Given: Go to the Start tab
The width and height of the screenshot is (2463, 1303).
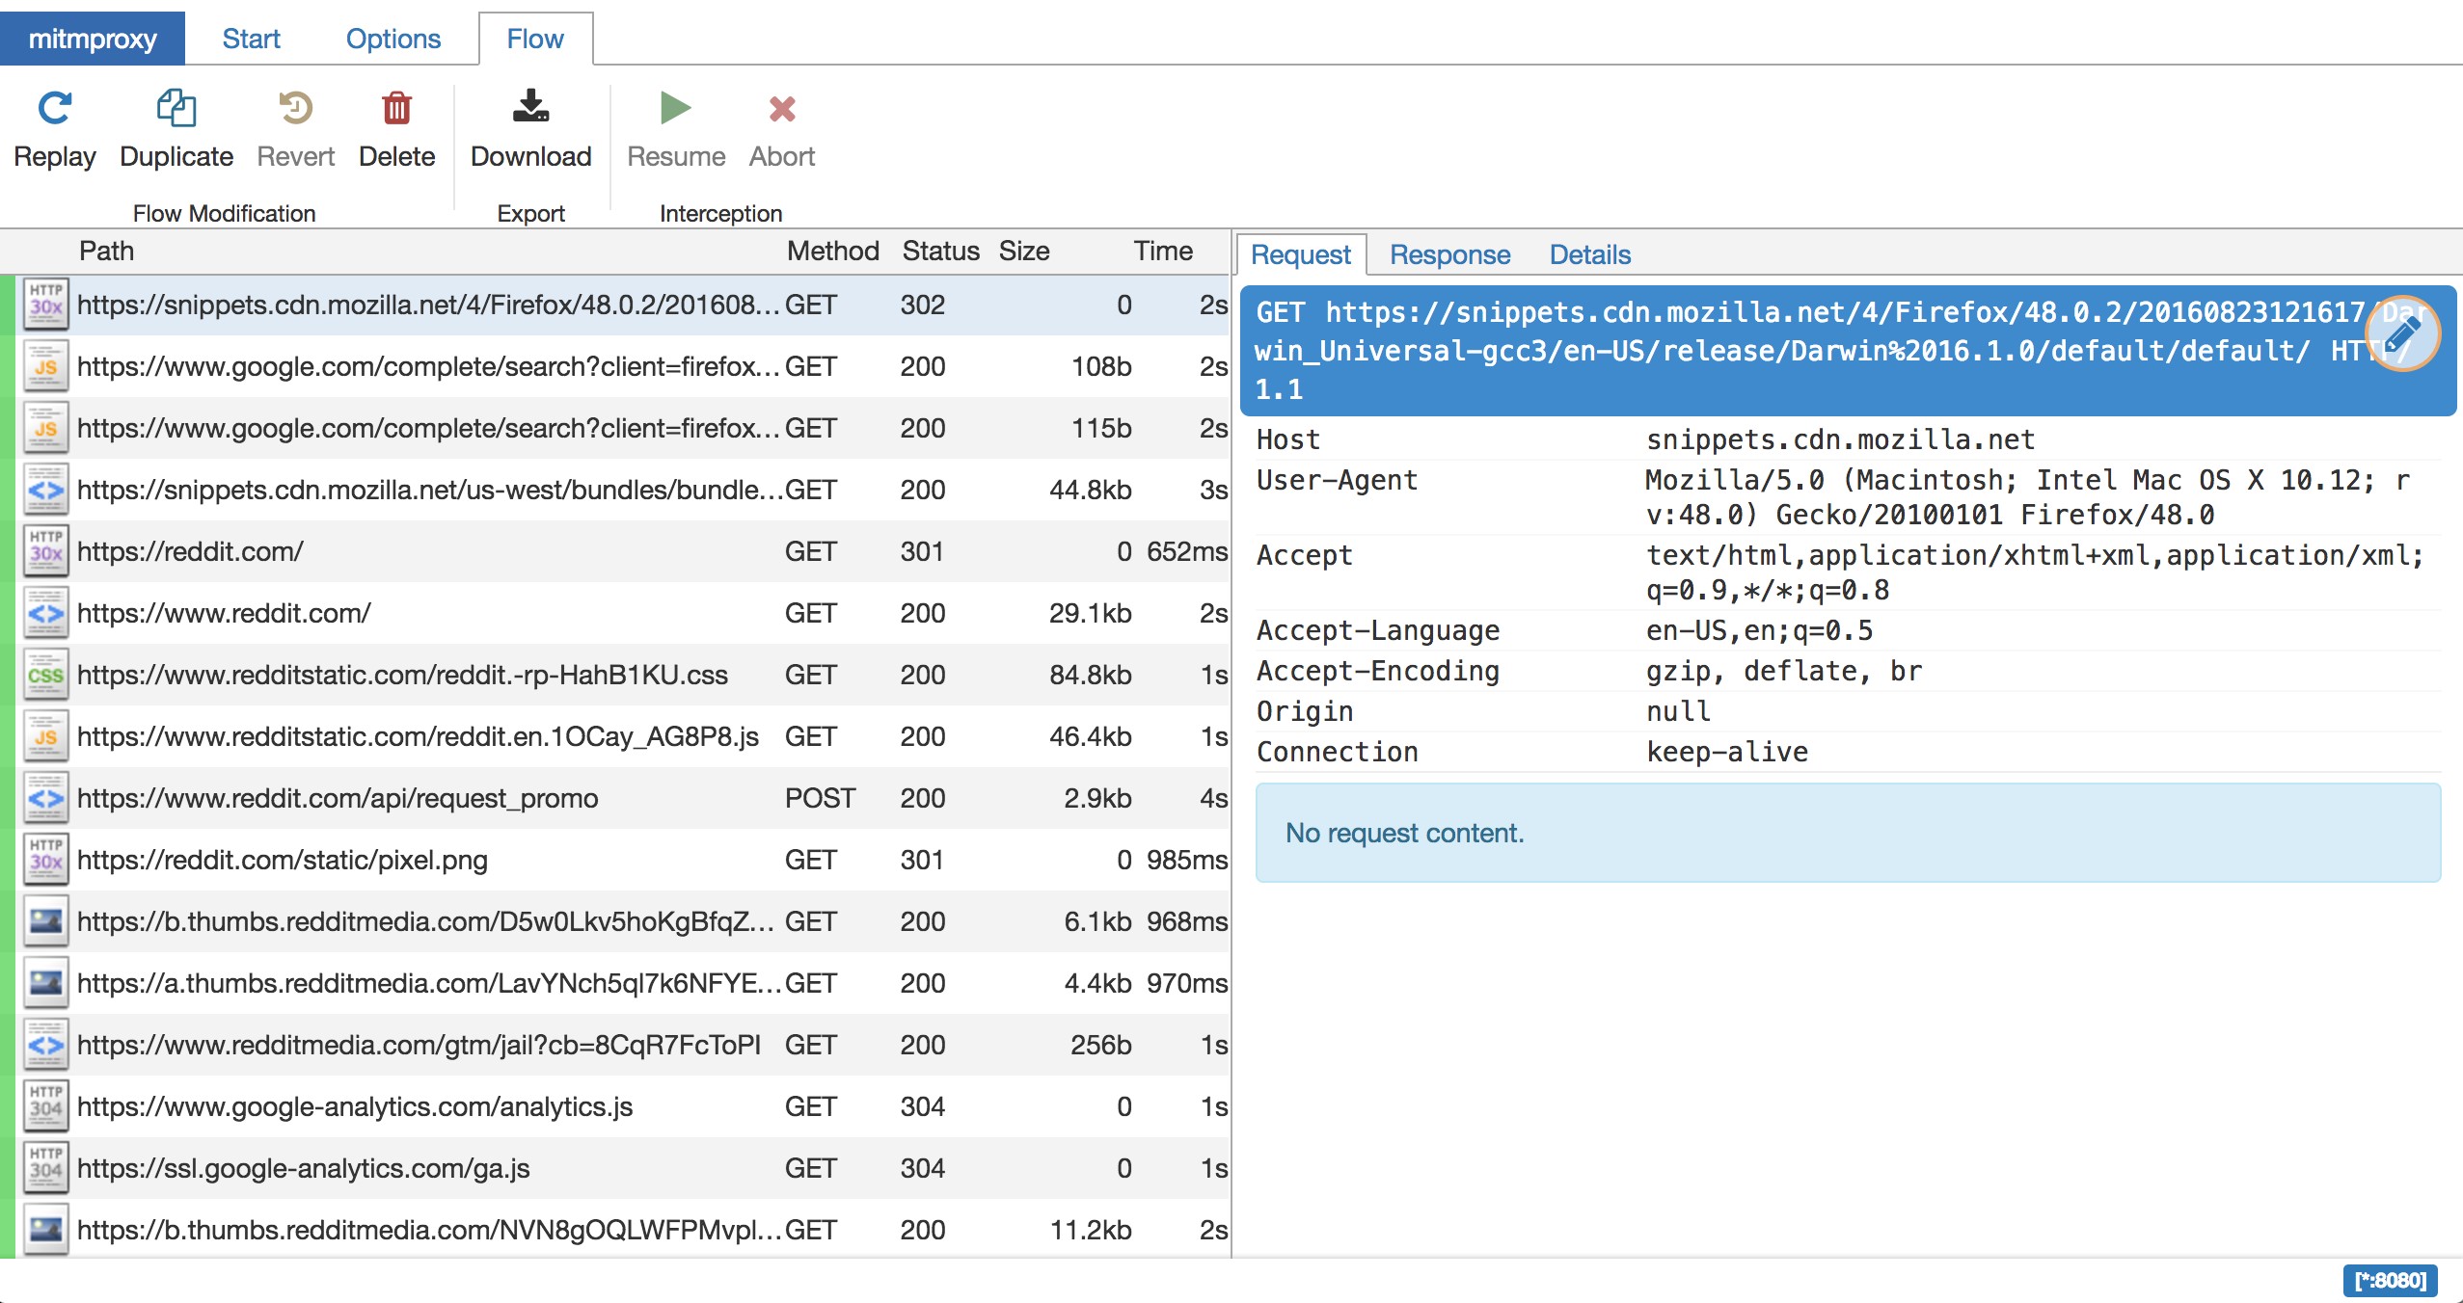Looking at the screenshot, I should coord(251,39).
